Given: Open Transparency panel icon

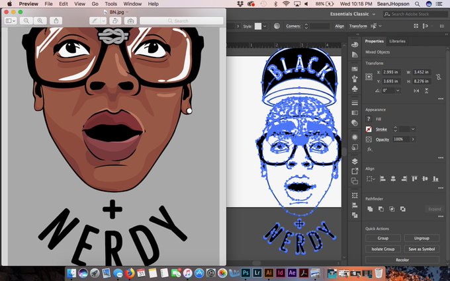Looking at the screenshot, I should pyautogui.click(x=355, y=123).
